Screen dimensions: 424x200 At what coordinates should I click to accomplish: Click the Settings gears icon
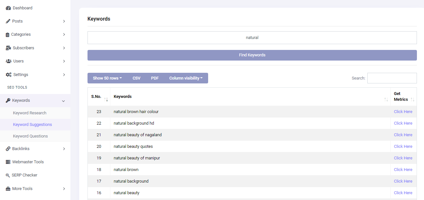click(x=9, y=75)
